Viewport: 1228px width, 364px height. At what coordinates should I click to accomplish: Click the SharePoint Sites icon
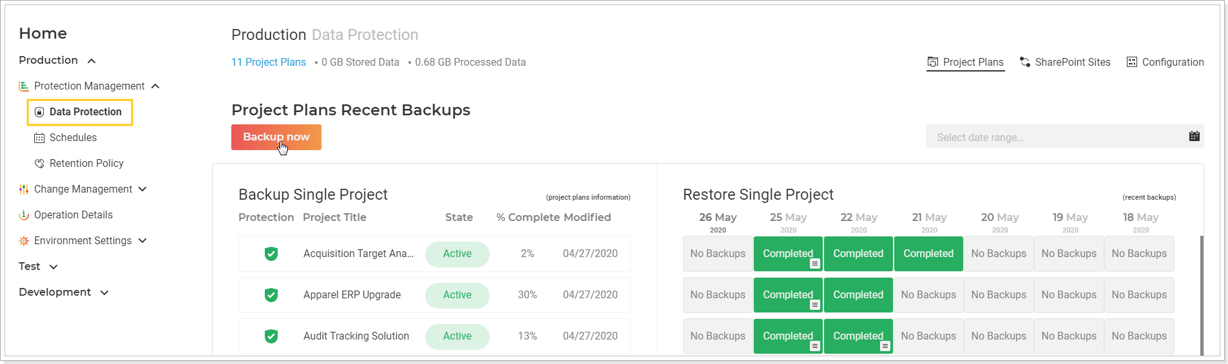pos(1025,62)
